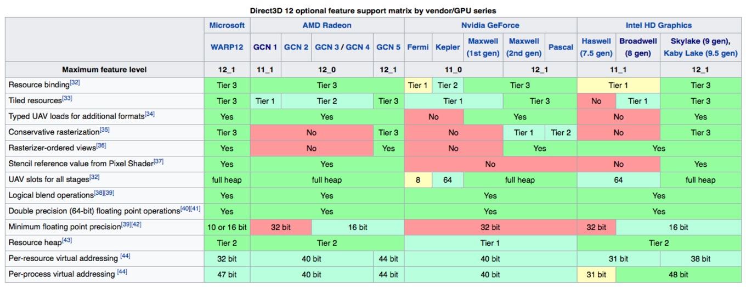The height and width of the screenshot is (287, 746).
Task: Open the Maxwell (1st gen) link
Action: (483, 47)
